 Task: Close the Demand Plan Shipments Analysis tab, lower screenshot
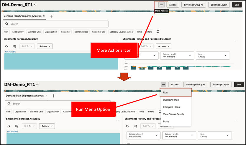click(x=46, y=96)
